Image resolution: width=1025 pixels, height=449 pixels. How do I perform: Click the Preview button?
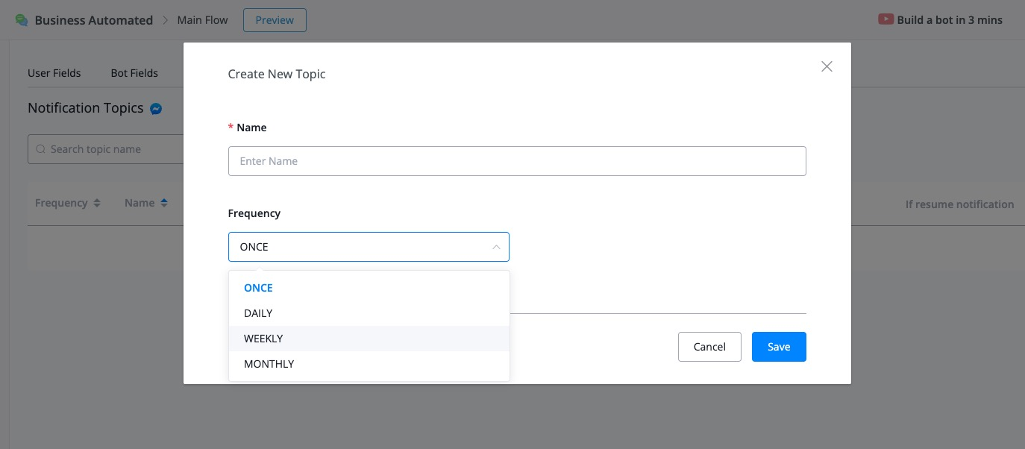tap(275, 20)
